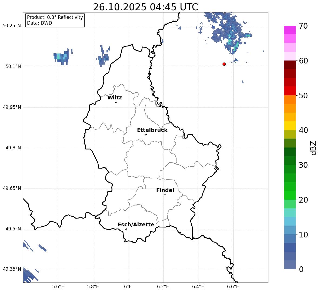Click the red dot radar marker
320x292 pixels.
tap(224, 64)
